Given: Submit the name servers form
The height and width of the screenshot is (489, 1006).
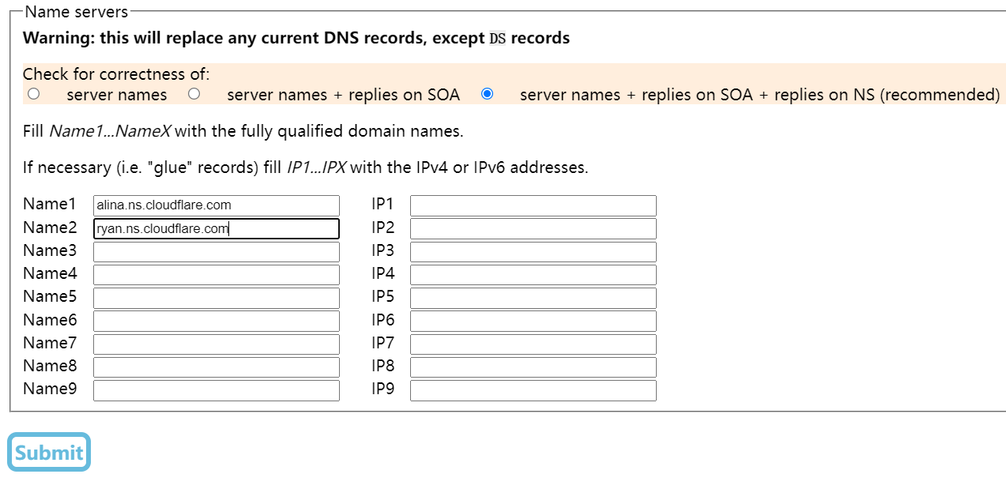Looking at the screenshot, I should [49, 452].
